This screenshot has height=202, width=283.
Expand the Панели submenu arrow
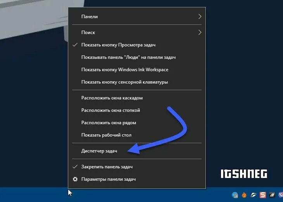200,17
